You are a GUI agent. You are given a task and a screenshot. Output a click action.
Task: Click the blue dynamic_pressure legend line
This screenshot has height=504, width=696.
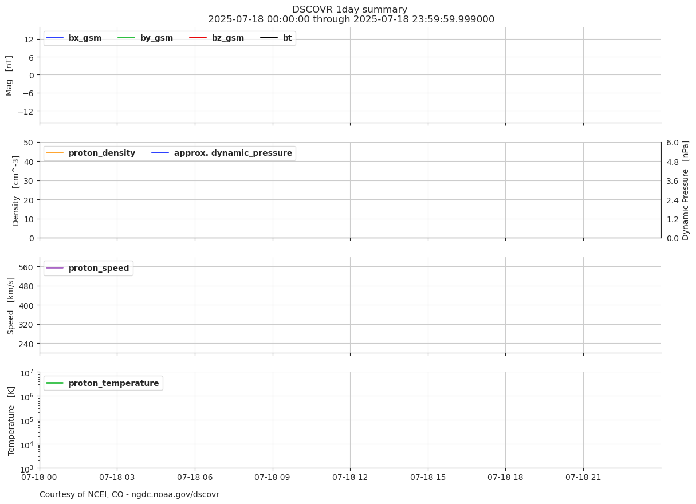pos(160,153)
